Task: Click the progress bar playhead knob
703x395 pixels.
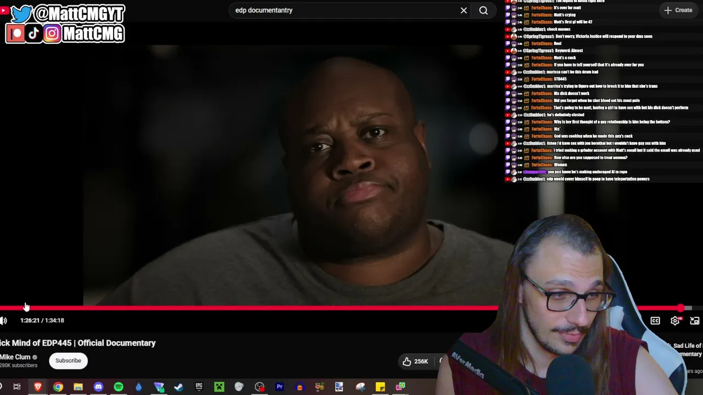Action: click(x=681, y=308)
